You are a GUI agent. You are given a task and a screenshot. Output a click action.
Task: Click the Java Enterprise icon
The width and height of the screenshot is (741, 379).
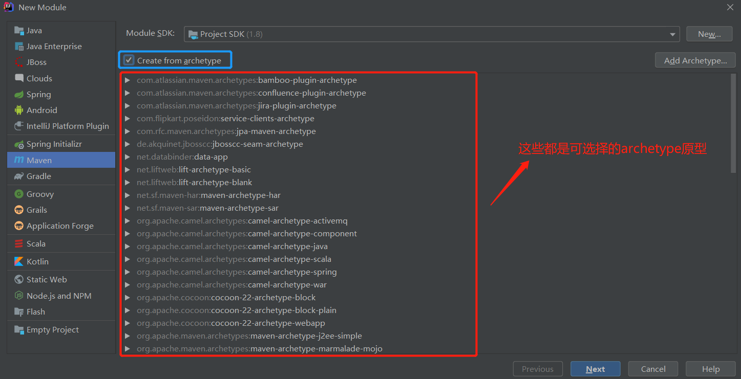[19, 47]
